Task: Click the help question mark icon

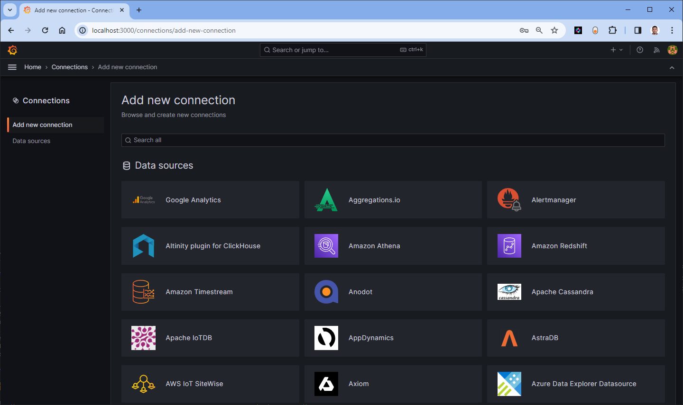Action: click(640, 50)
